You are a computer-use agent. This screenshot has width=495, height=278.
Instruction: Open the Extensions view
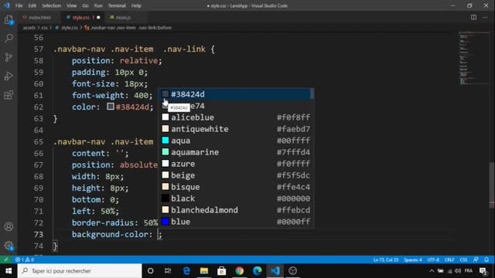(x=9, y=94)
